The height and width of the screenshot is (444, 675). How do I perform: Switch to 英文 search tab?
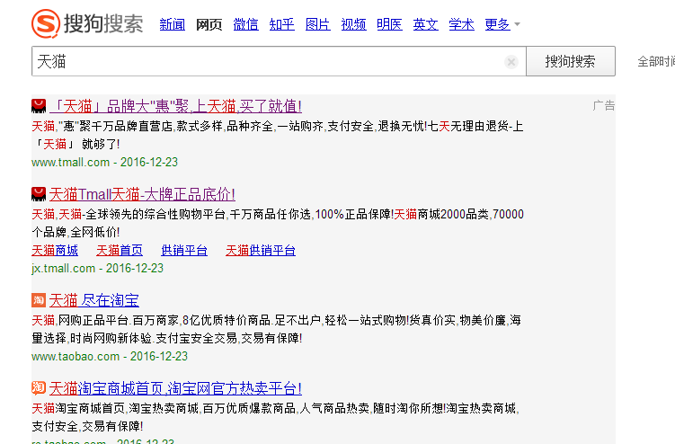click(426, 24)
